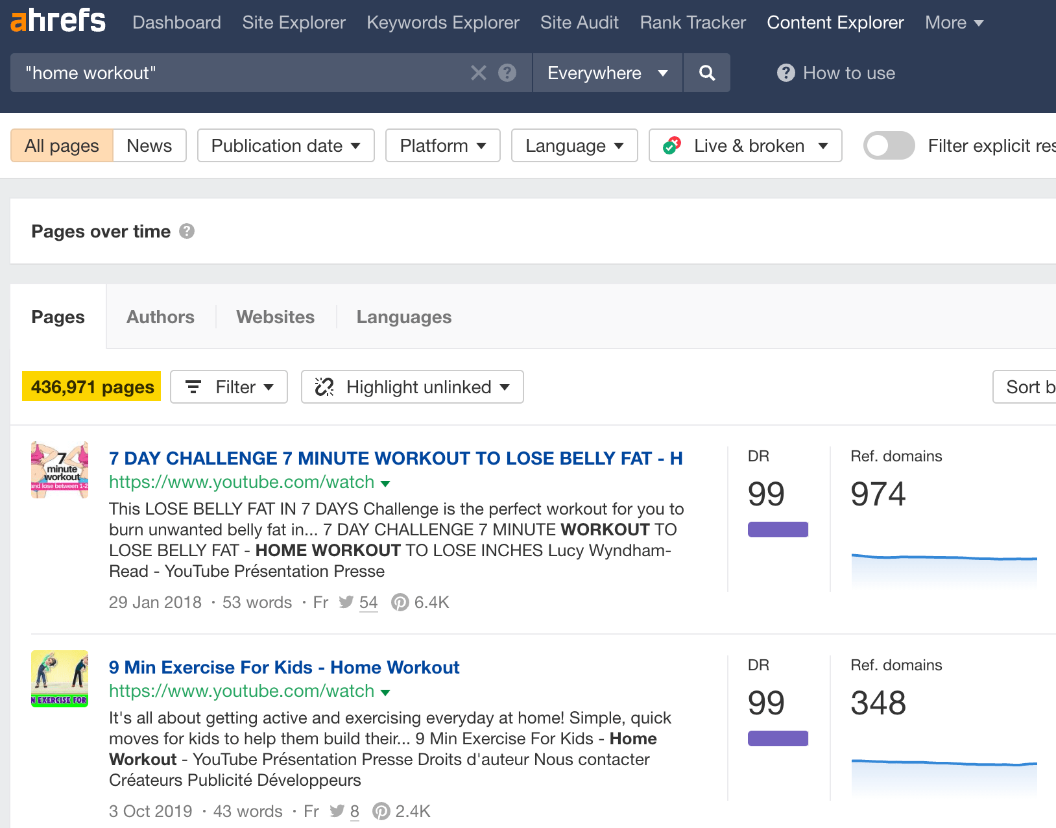The image size is (1056, 828).
Task: Open the Publication date dropdown
Action: pyautogui.click(x=285, y=145)
